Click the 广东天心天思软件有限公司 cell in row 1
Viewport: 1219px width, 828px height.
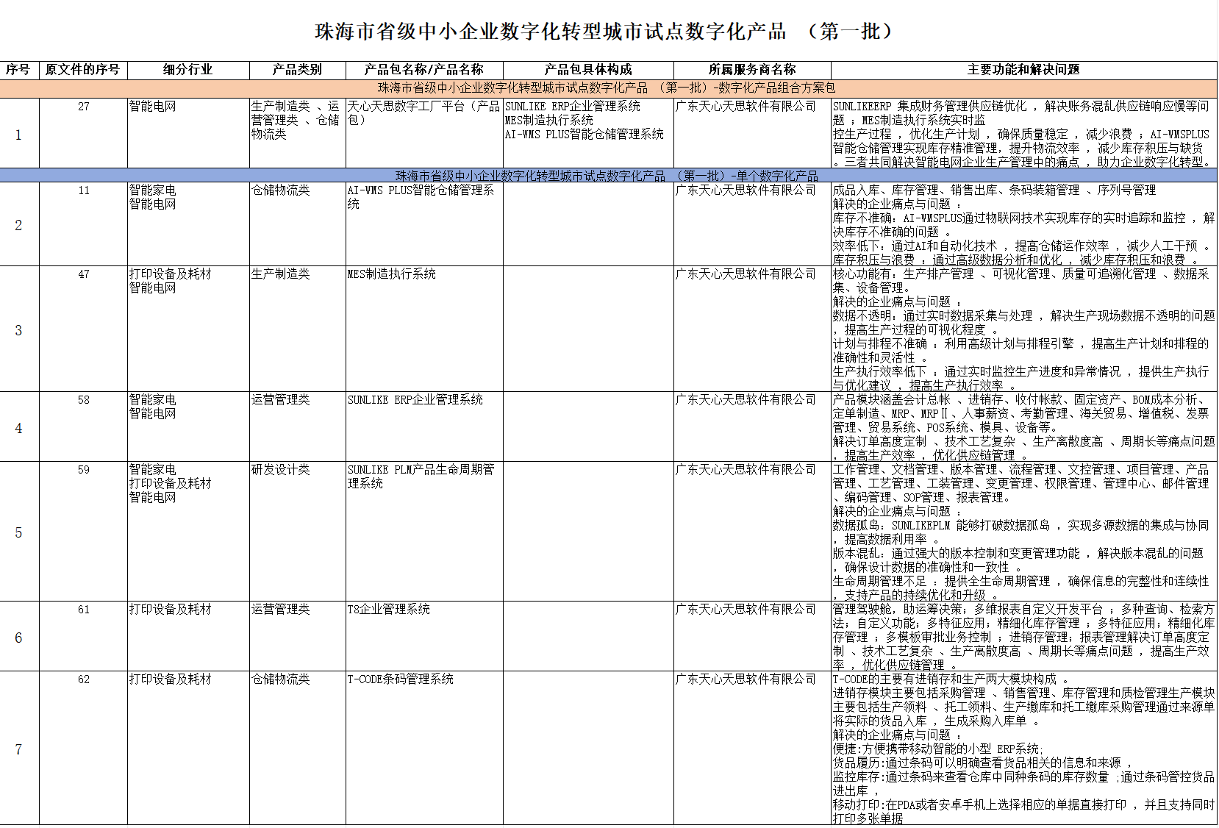752,133
